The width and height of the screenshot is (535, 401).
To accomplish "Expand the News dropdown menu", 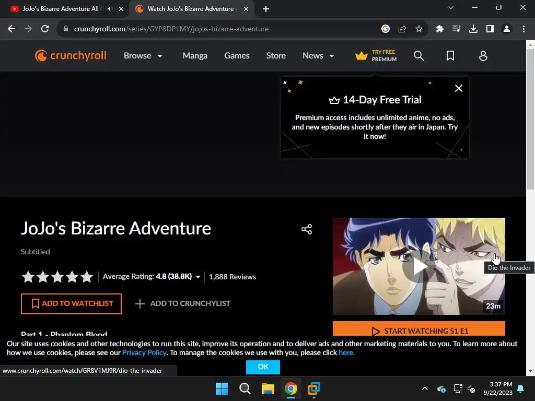I will click(318, 56).
